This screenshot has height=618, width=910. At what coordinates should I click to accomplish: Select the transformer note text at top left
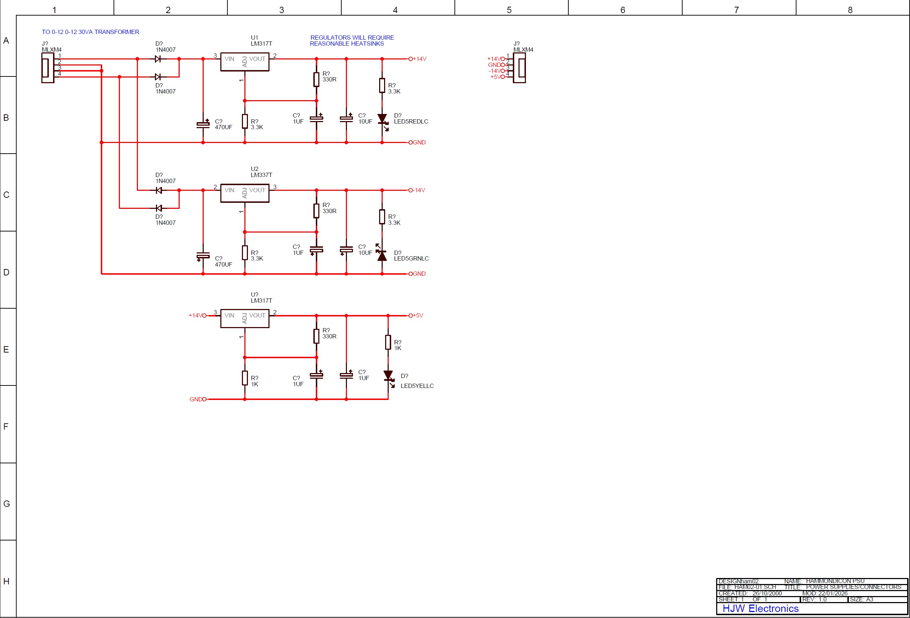tap(91, 32)
